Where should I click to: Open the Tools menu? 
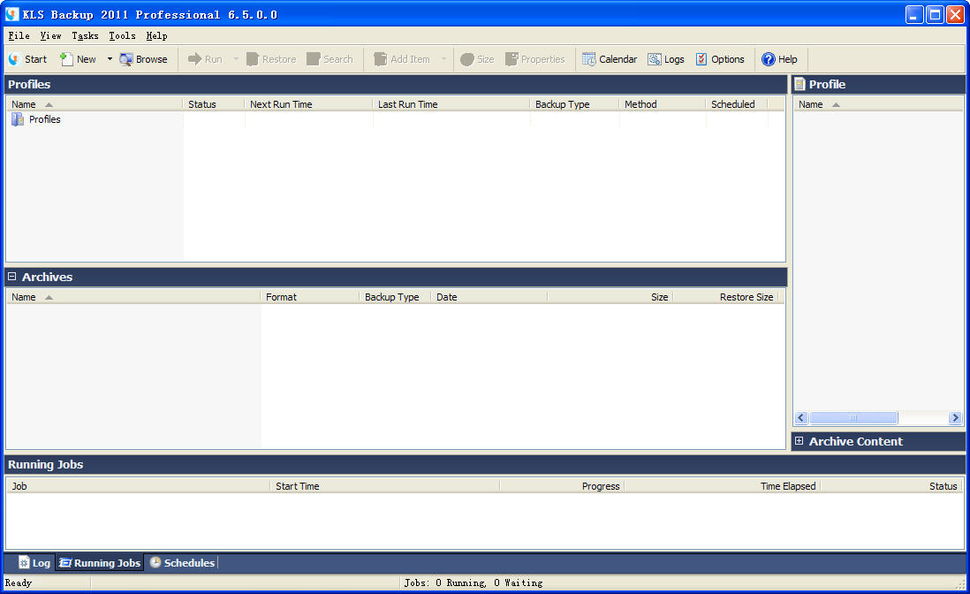point(122,36)
